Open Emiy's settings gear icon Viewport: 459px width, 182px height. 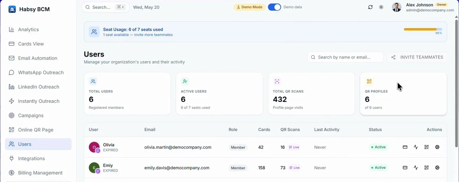tap(437, 168)
